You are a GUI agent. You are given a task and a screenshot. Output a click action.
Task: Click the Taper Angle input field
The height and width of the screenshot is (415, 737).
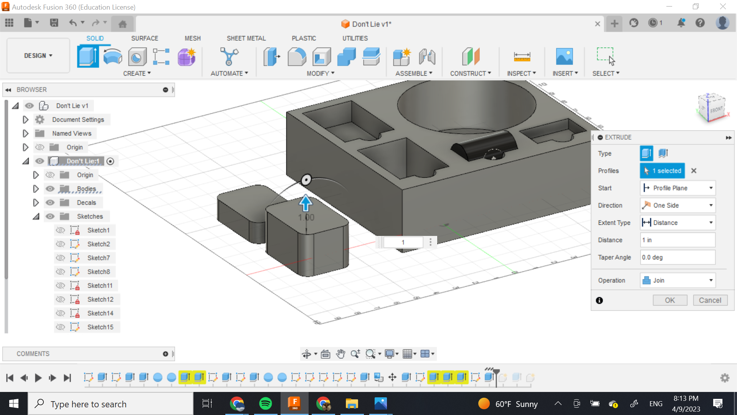click(x=678, y=257)
